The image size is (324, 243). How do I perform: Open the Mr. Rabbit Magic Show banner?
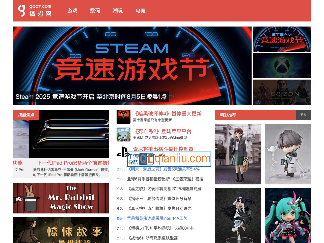tap(61, 198)
